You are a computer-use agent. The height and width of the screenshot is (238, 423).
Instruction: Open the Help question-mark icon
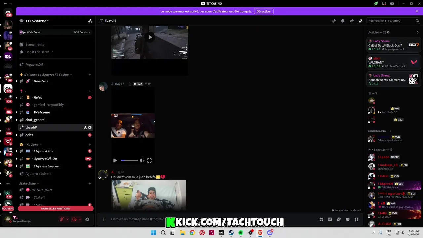click(x=392, y=4)
